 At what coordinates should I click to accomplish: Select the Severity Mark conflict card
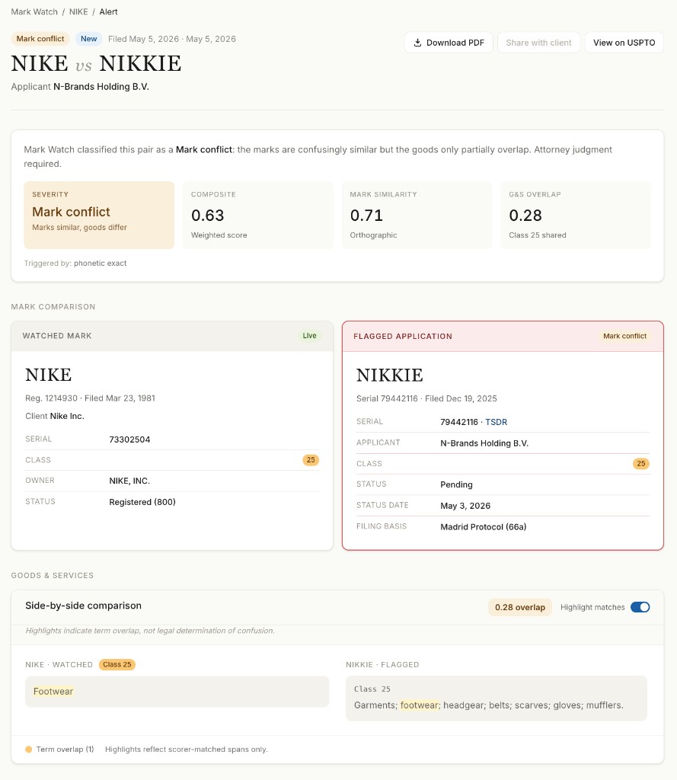(x=99, y=215)
